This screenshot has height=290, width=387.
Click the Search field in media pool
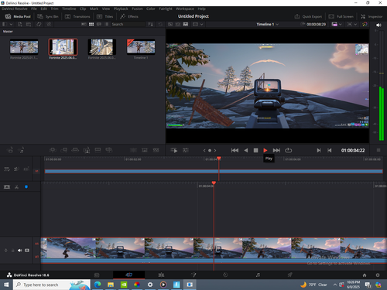(128, 24)
